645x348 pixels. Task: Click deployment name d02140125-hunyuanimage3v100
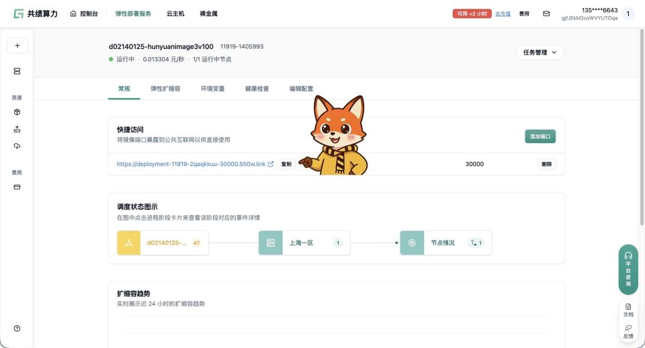click(161, 46)
